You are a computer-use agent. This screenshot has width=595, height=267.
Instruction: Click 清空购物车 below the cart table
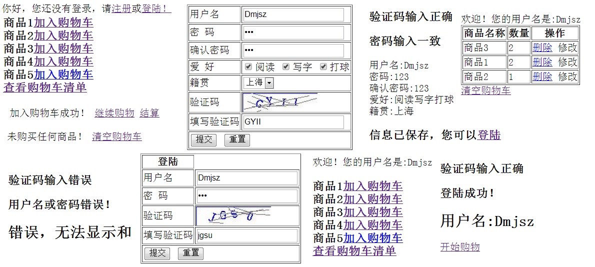485,90
